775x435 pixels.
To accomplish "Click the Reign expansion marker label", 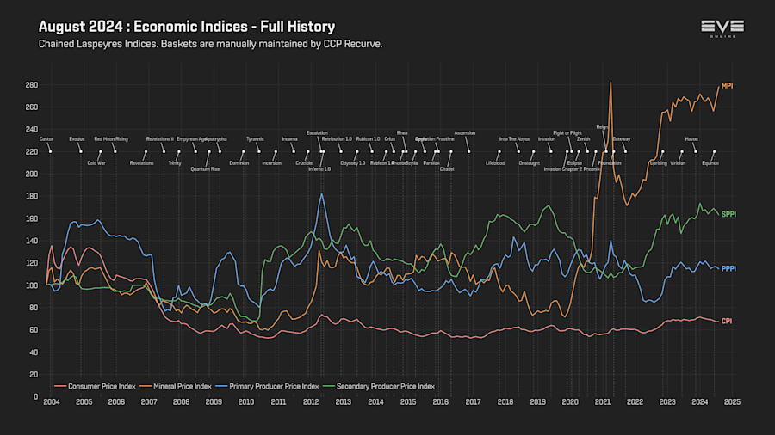I will 602,127.
